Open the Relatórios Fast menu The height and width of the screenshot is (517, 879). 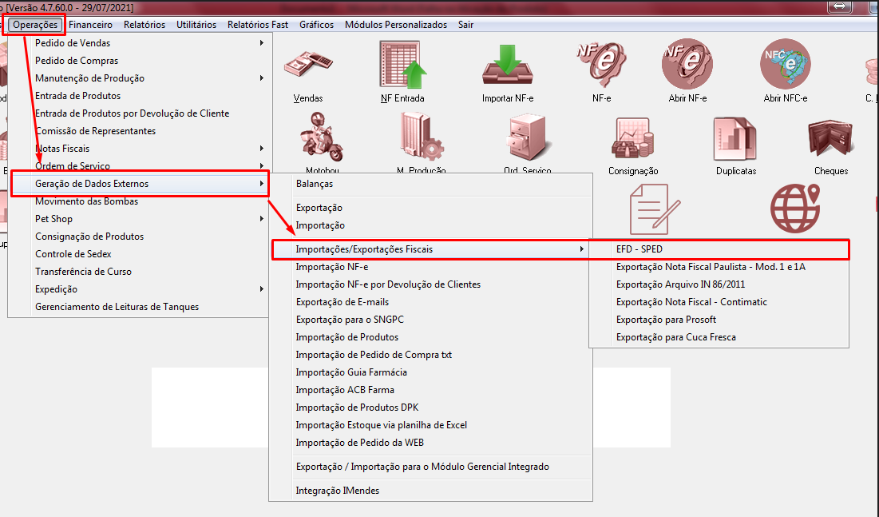click(258, 25)
